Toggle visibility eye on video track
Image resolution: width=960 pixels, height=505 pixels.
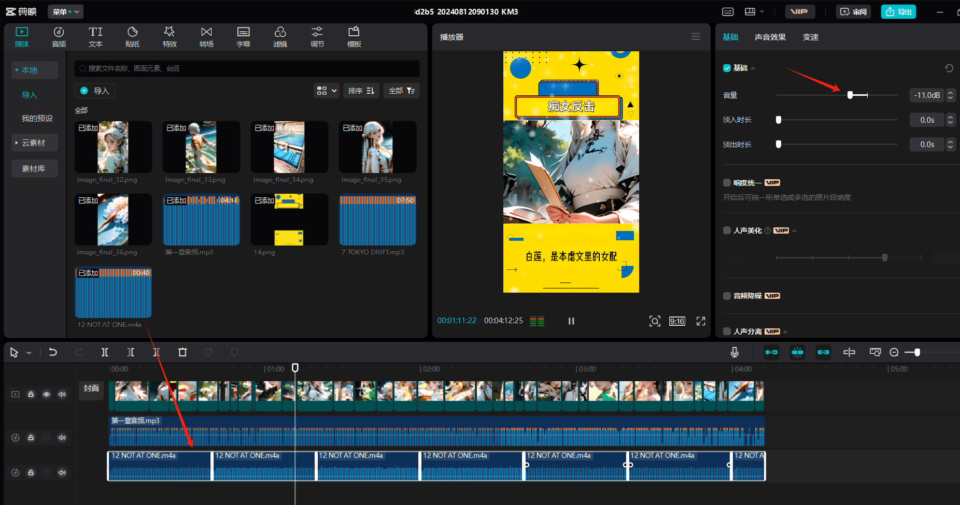(x=47, y=394)
